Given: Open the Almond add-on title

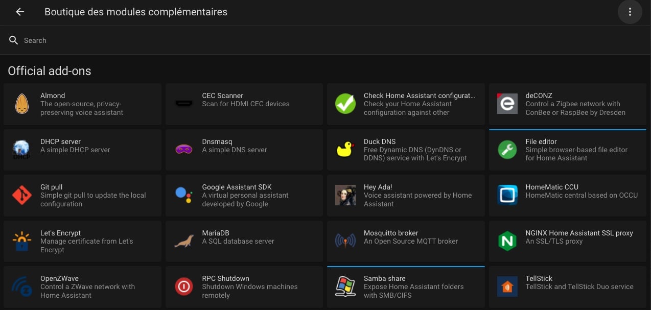Looking at the screenshot, I should click(53, 96).
